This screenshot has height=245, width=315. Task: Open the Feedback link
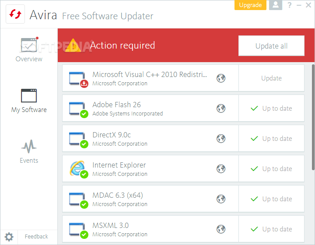(36, 237)
